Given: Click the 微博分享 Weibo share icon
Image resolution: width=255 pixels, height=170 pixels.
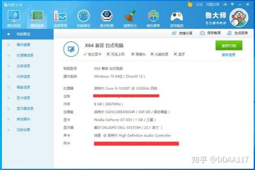Looking at the screenshot, I should click(174, 33).
